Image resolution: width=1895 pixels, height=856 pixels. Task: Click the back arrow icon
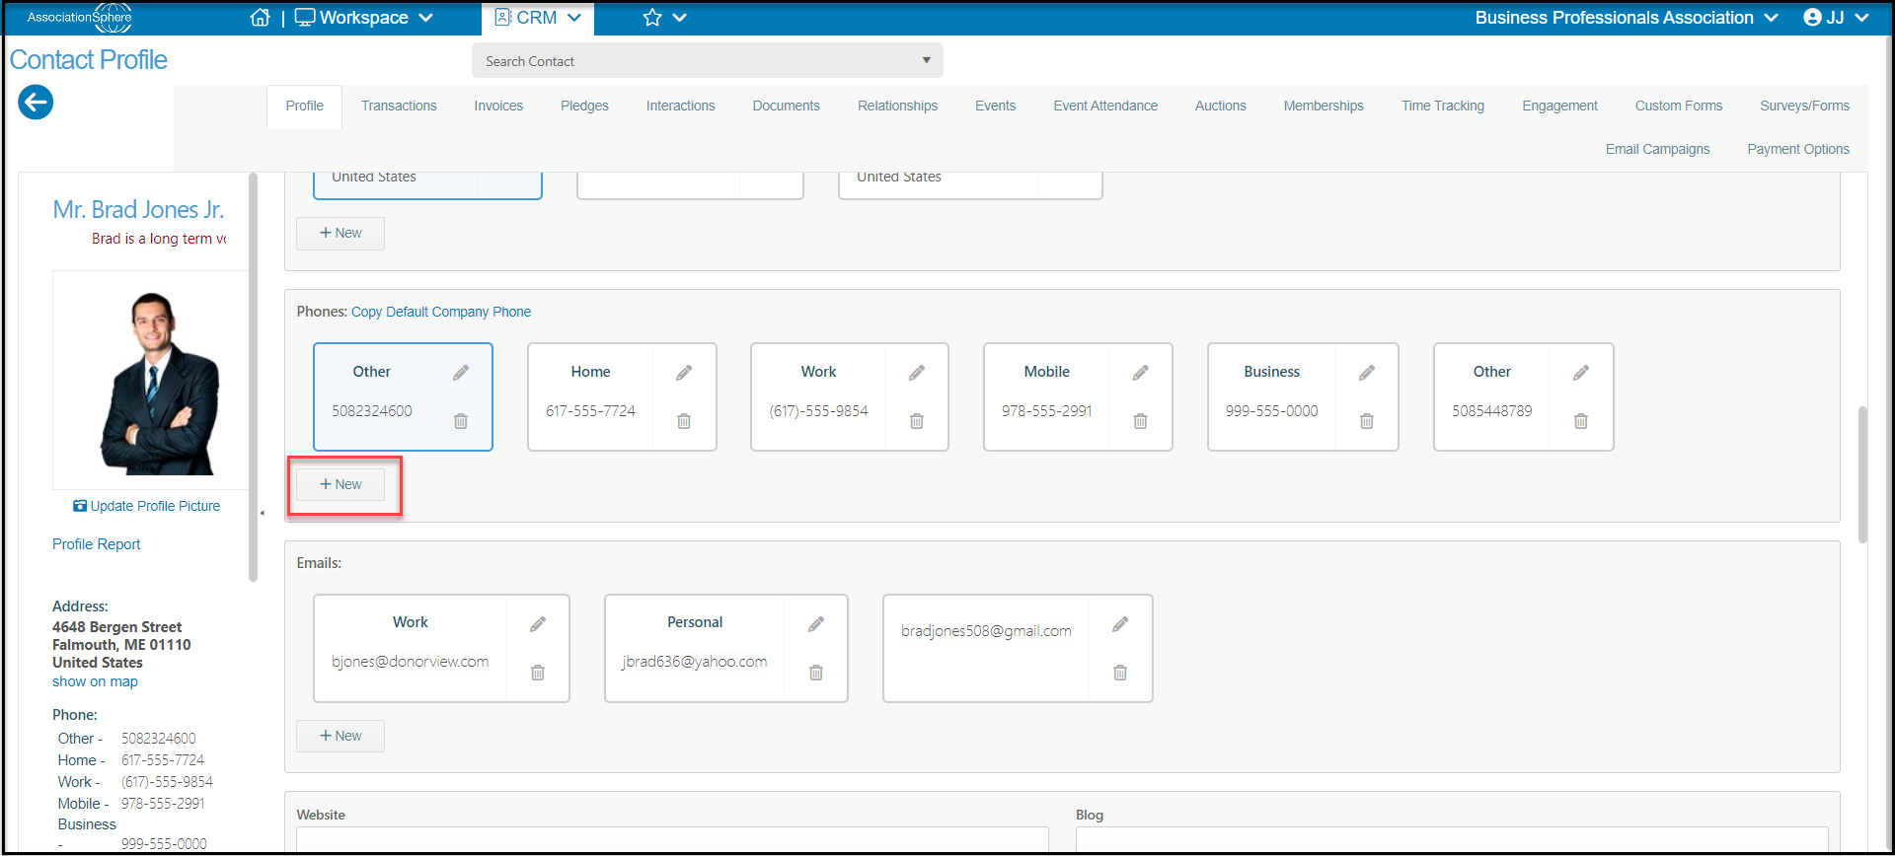(36, 102)
